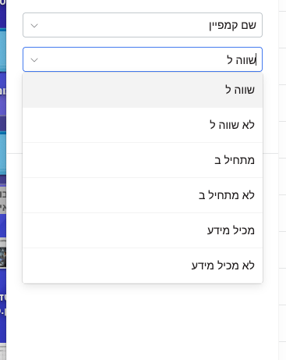Viewport: 286px width, 360px height.
Task: Collapse the שווה ל dropdown via its chevron
Action: click(34, 60)
